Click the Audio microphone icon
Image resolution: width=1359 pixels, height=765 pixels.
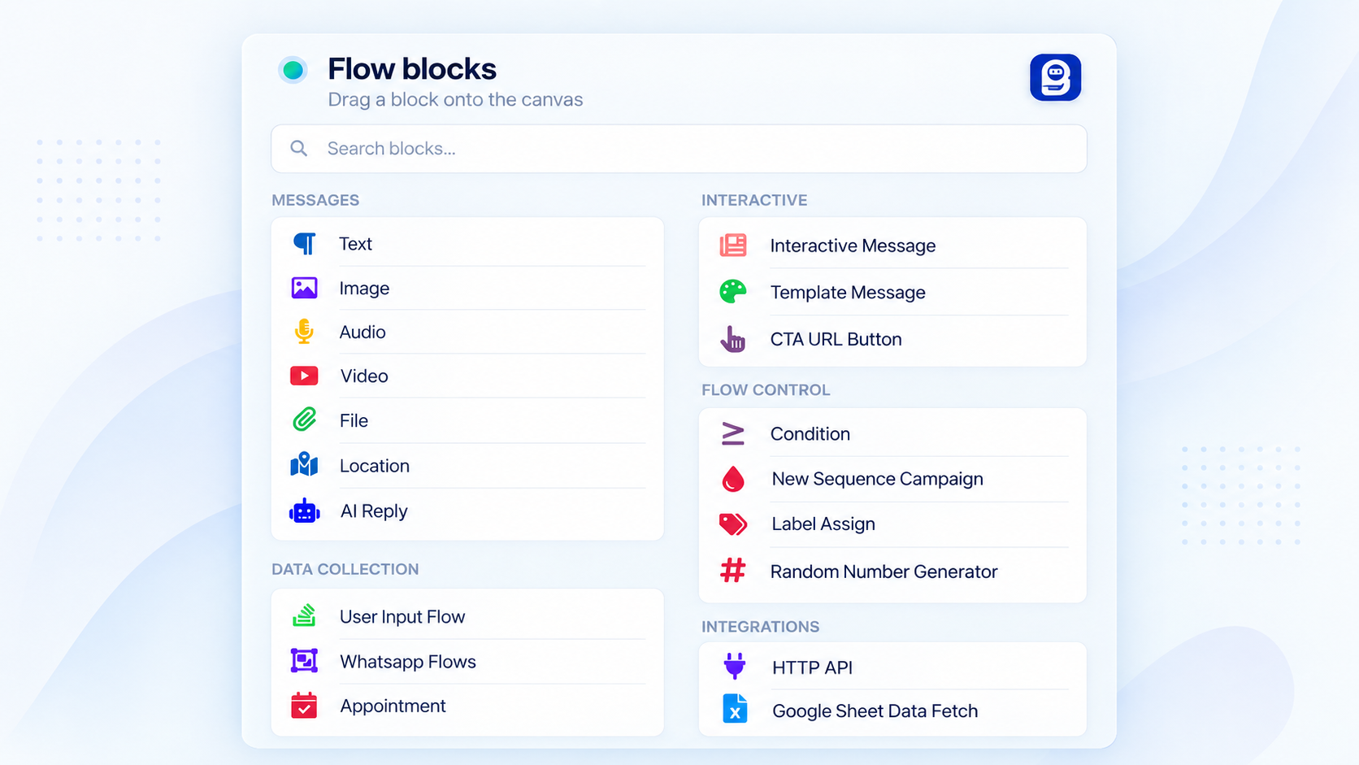tap(304, 332)
